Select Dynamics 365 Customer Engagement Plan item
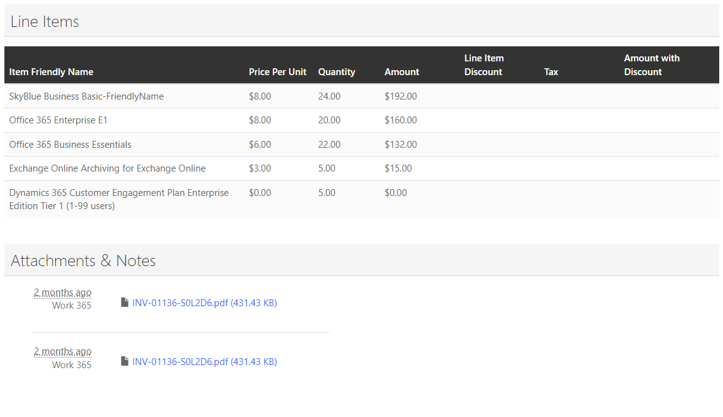The width and height of the screenshot is (723, 417). click(x=119, y=199)
